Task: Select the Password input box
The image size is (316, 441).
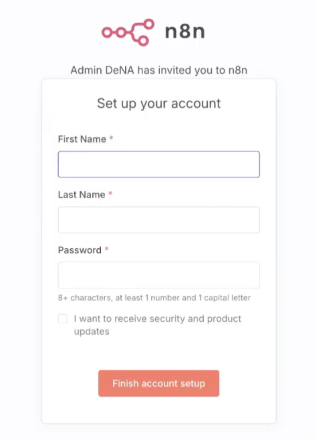Action: pos(158,275)
